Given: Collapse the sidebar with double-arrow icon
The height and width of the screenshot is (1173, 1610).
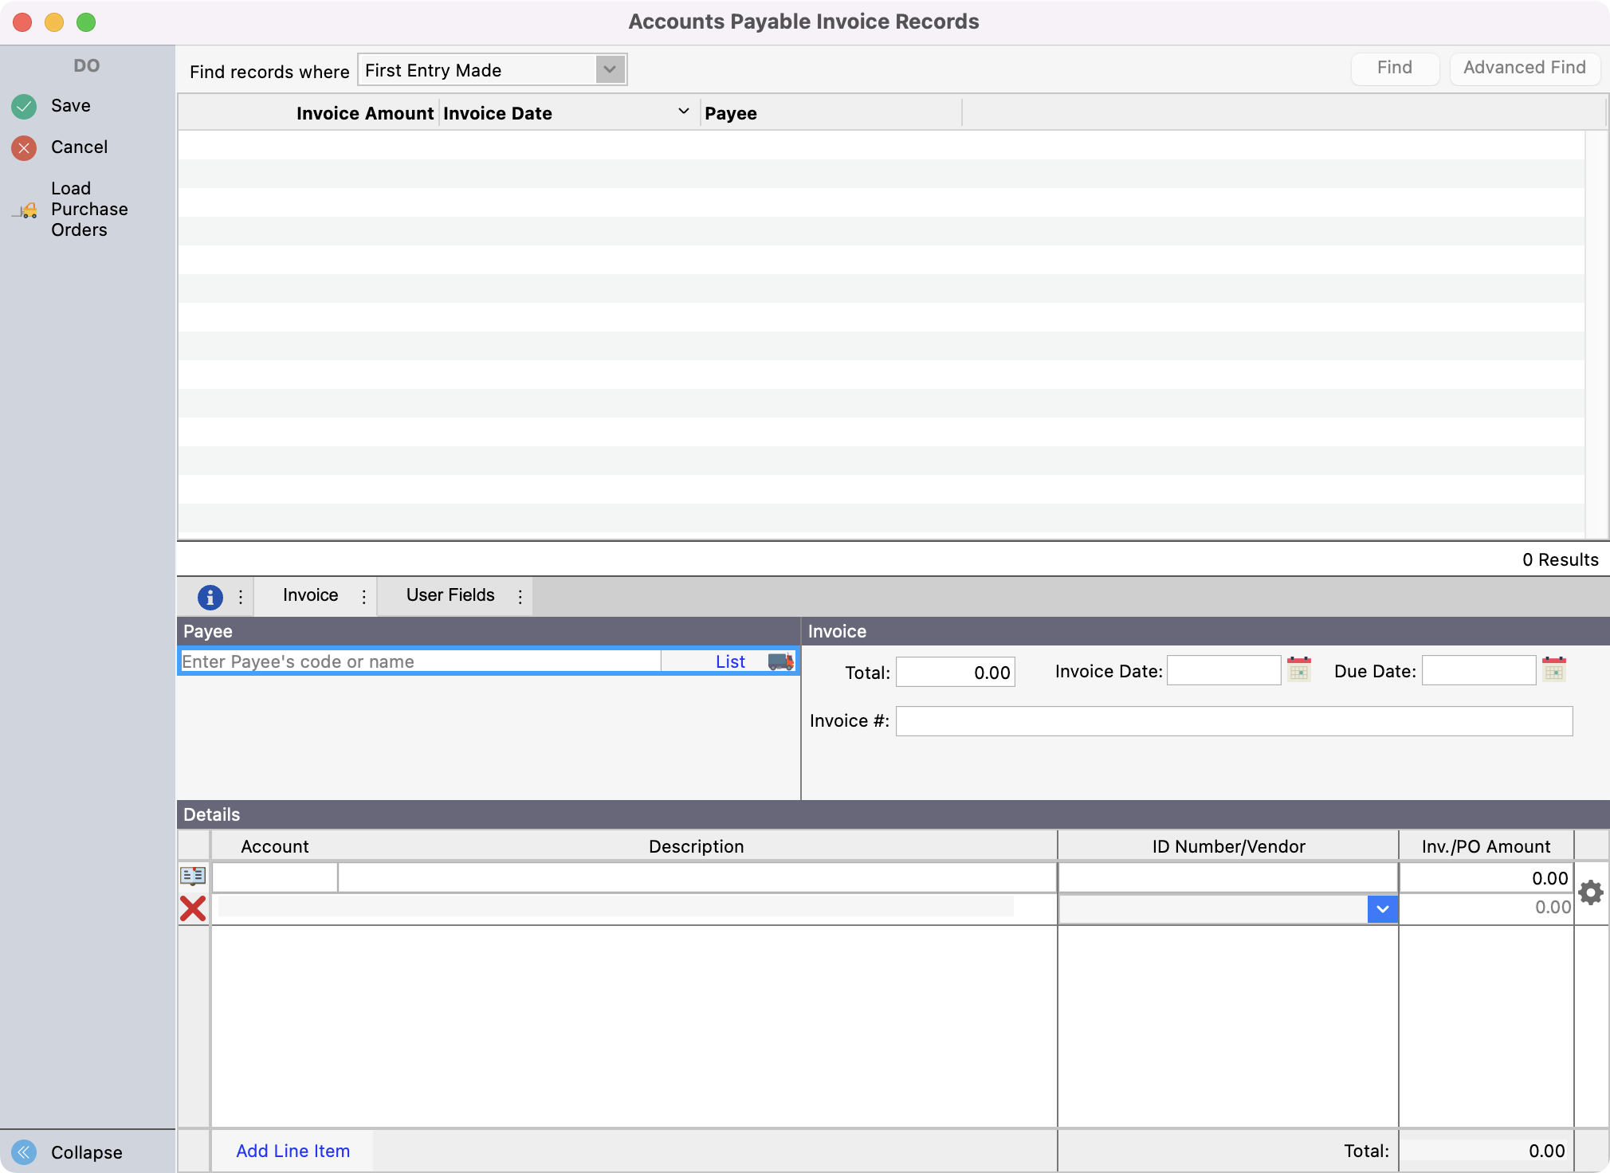Looking at the screenshot, I should [x=24, y=1152].
